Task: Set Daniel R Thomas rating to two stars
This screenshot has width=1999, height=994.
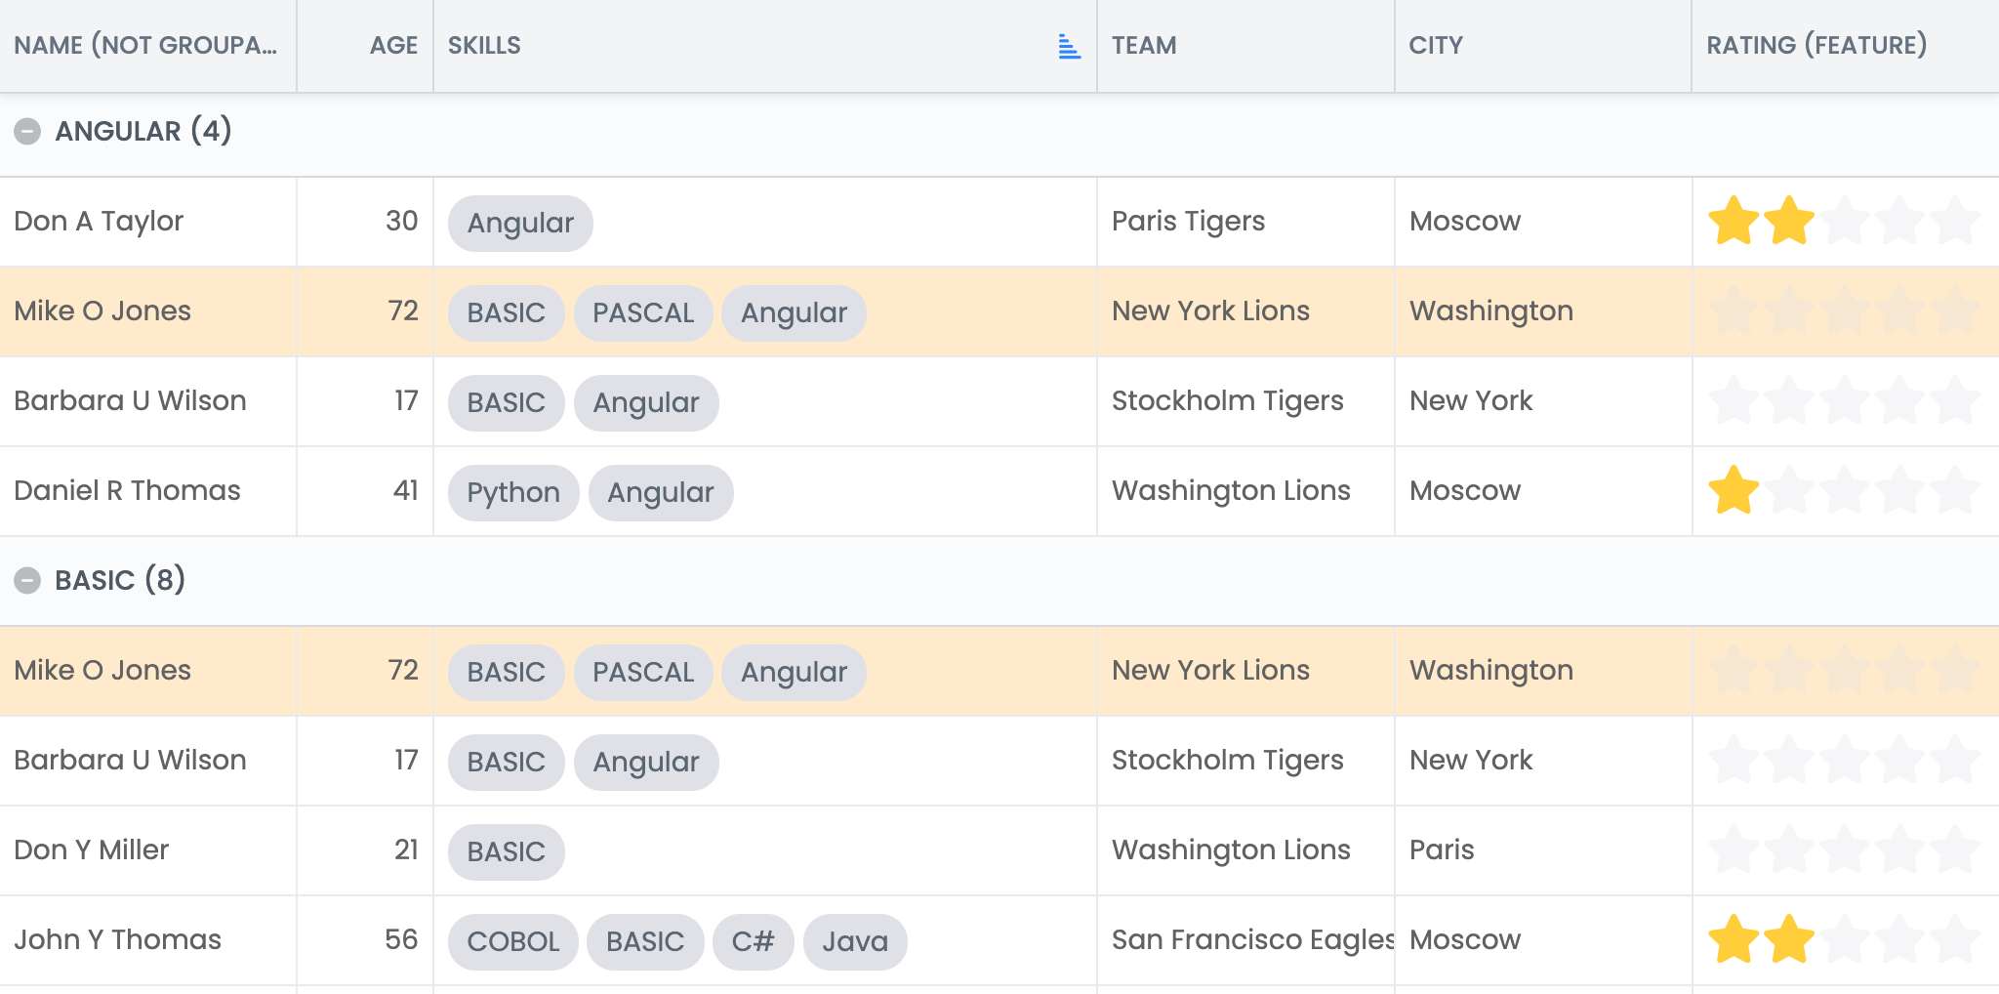Action: click(x=1789, y=490)
